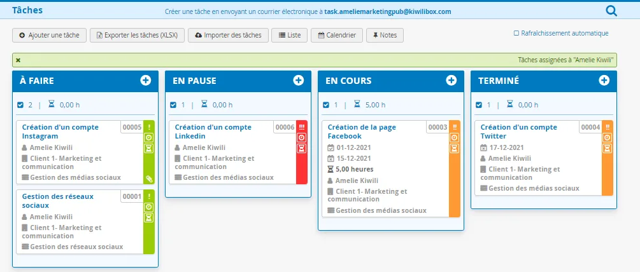The image size is (640, 272).
Task: Switch to Liste view
Action: [290, 35]
